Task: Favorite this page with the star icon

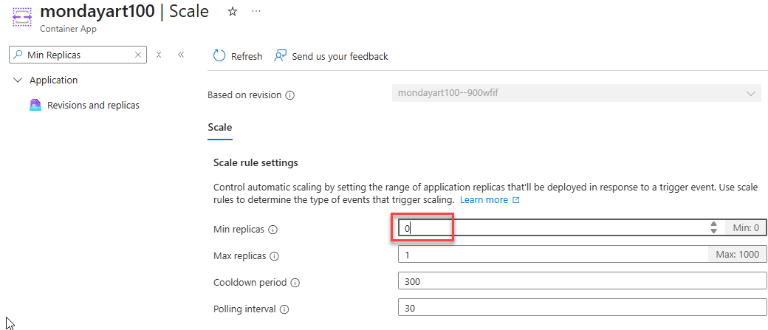Action: [x=233, y=12]
